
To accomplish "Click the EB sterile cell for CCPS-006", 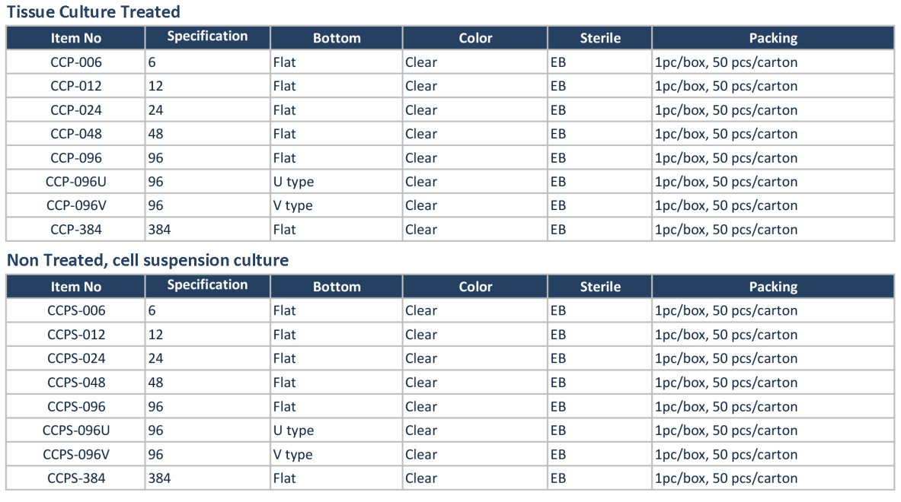I will (600, 310).
